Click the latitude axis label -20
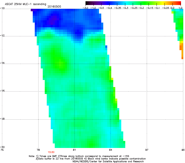The height and width of the screenshot is (163, 185). [2, 147]
